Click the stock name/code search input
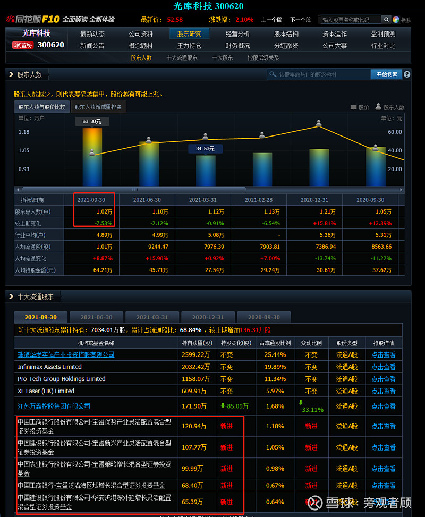The image size is (425, 517). point(350,20)
